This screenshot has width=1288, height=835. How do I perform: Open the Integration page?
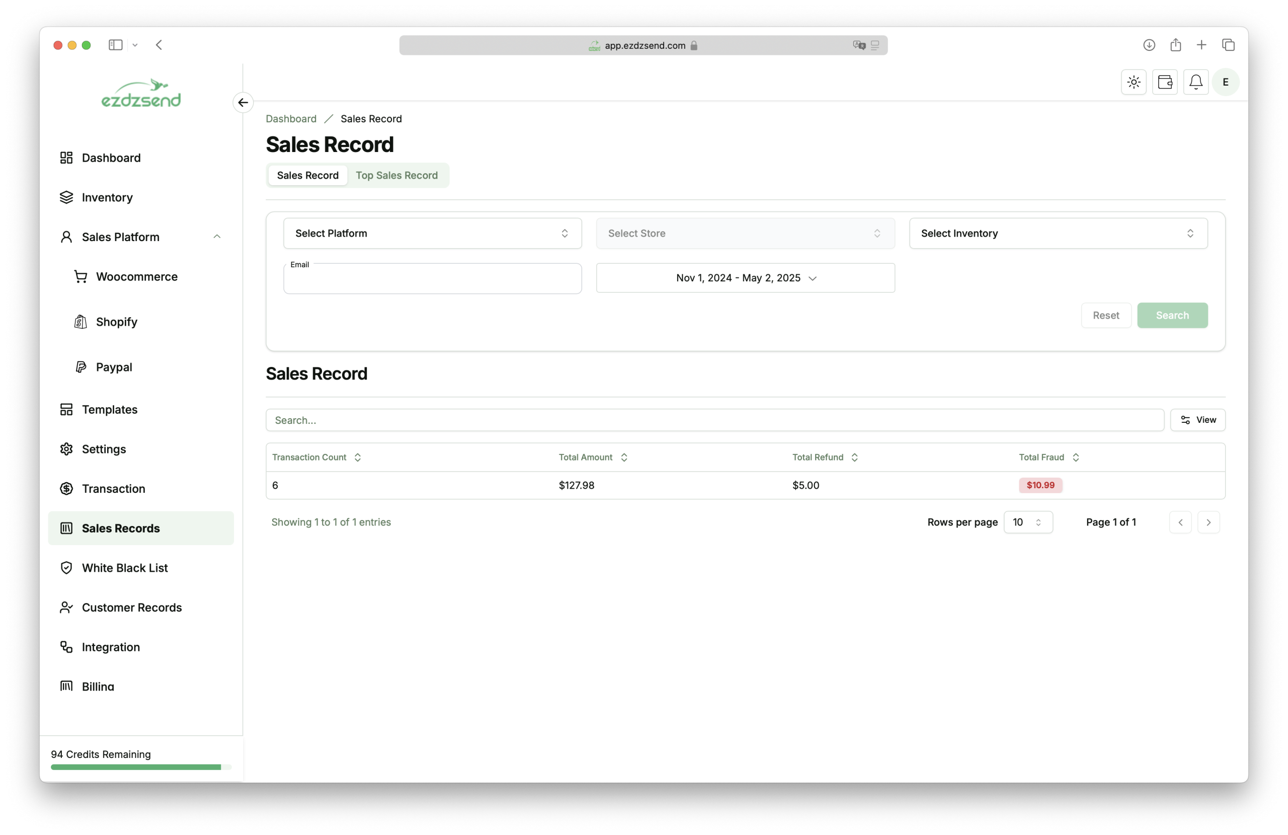pos(110,647)
